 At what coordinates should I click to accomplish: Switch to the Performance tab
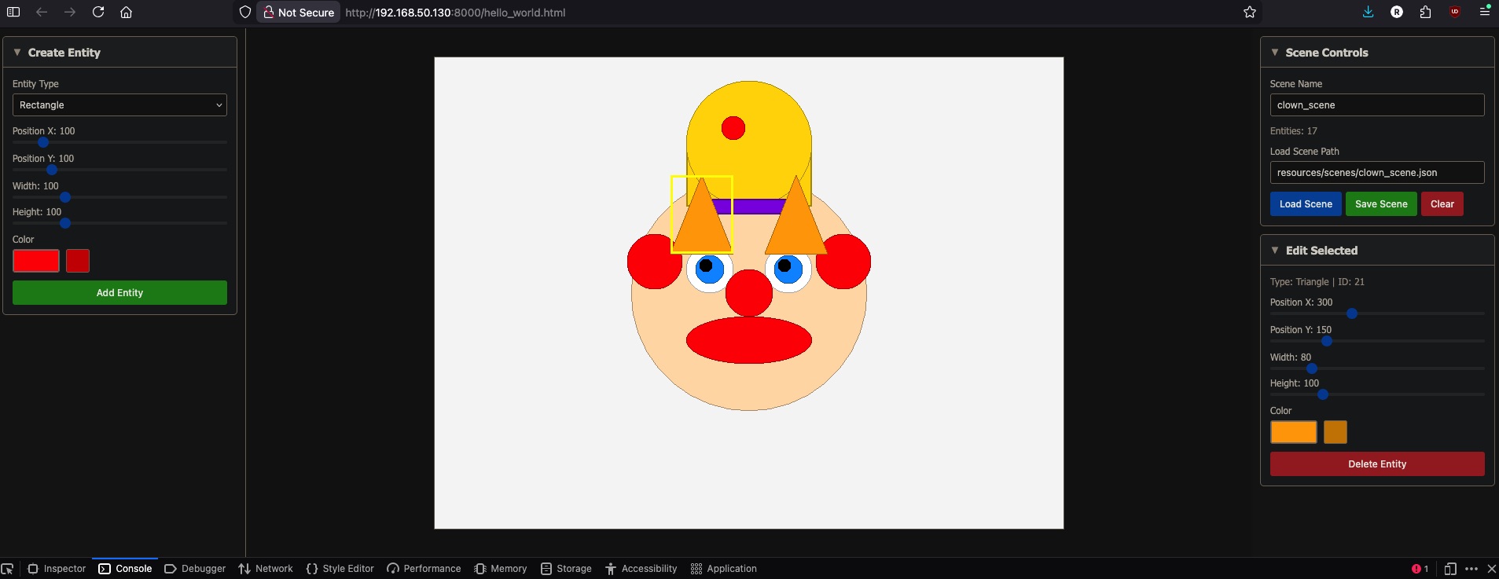[424, 569]
